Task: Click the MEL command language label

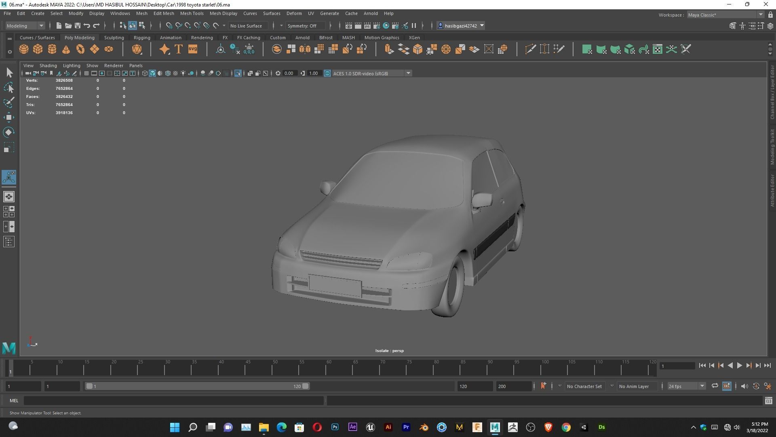Action: click(x=14, y=401)
